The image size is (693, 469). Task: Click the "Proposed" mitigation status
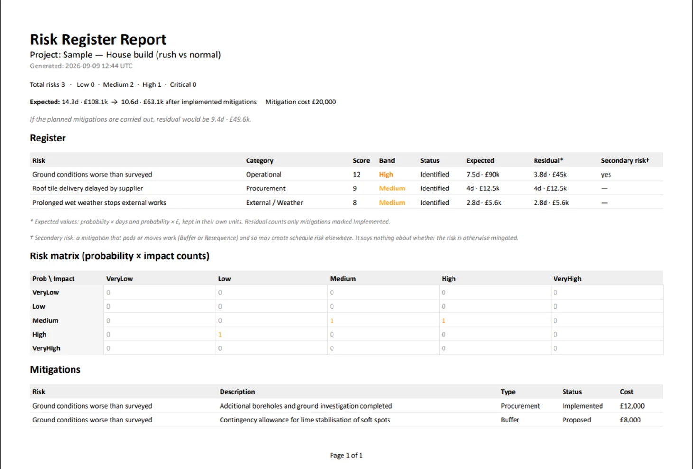pyautogui.click(x=577, y=420)
